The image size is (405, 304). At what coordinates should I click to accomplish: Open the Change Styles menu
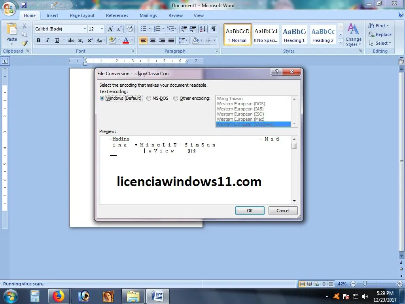pyautogui.click(x=353, y=35)
